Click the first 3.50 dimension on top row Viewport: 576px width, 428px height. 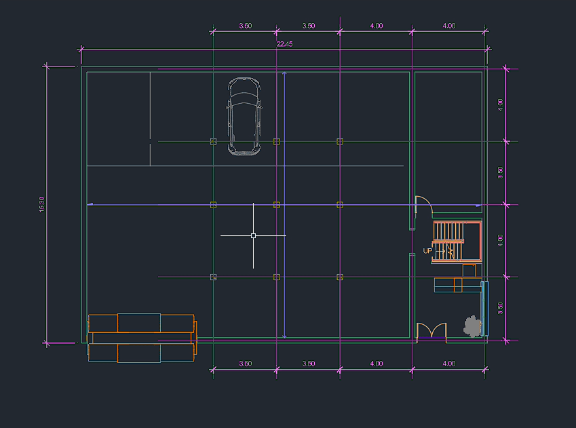pos(246,26)
